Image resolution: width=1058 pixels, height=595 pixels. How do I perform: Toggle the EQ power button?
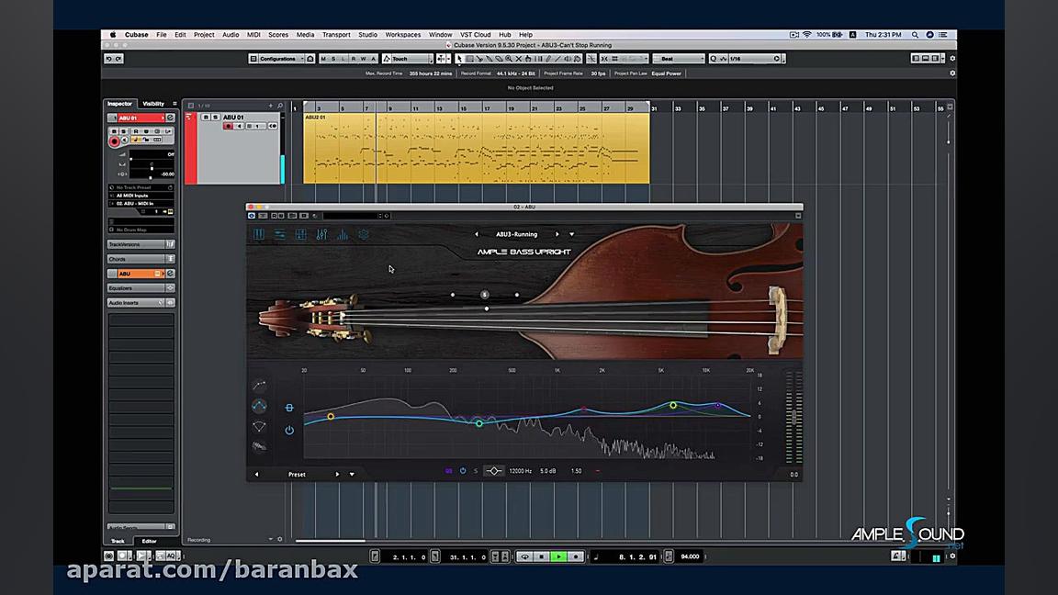pos(289,430)
